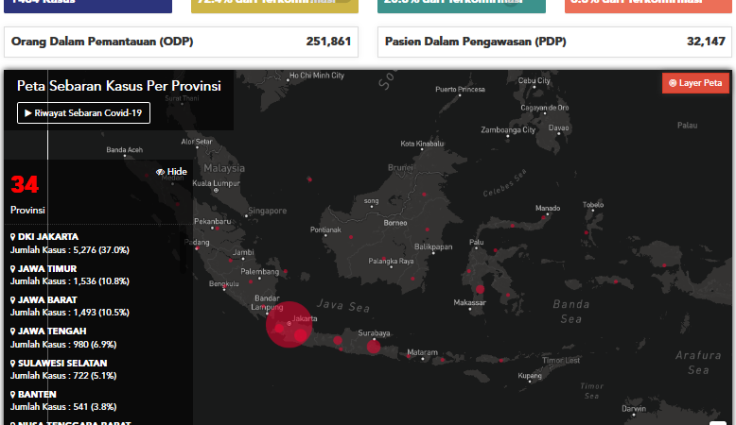Click the red case dot near Manado
The height and width of the screenshot is (425, 736).
coord(544,217)
